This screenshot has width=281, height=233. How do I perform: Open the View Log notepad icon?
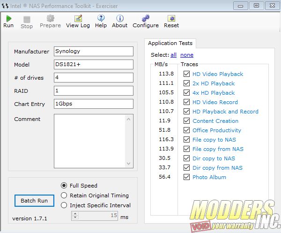78,18
